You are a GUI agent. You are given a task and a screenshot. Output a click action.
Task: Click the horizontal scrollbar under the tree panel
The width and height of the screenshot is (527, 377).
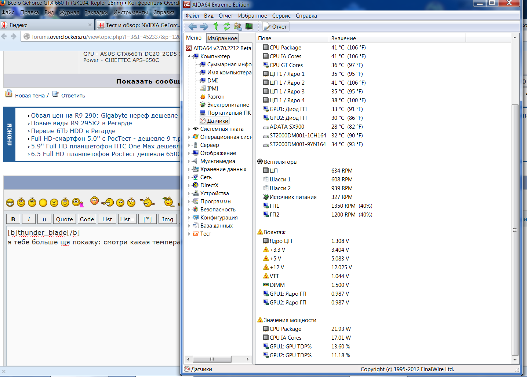[x=212, y=359]
